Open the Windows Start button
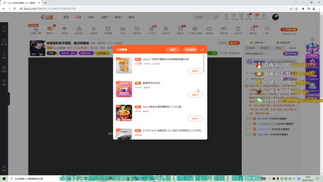The image size is (323, 182). [4, 178]
